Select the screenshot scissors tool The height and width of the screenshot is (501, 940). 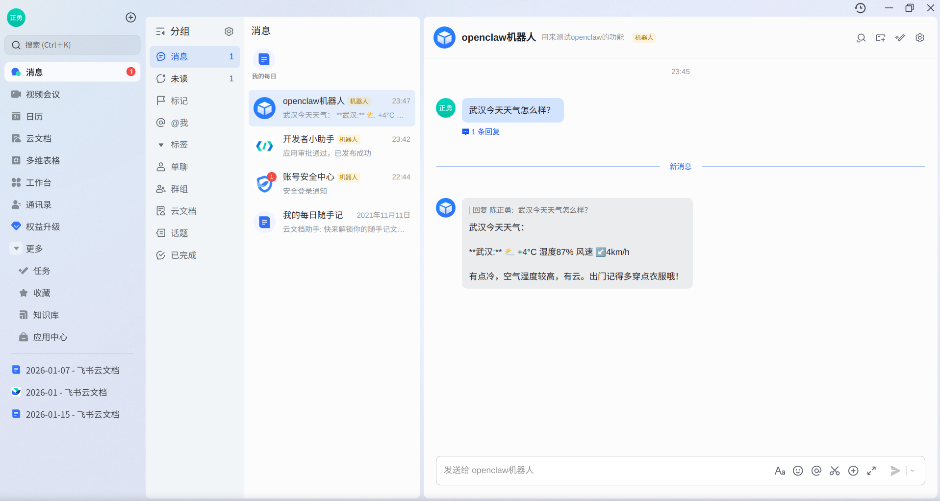tap(835, 470)
